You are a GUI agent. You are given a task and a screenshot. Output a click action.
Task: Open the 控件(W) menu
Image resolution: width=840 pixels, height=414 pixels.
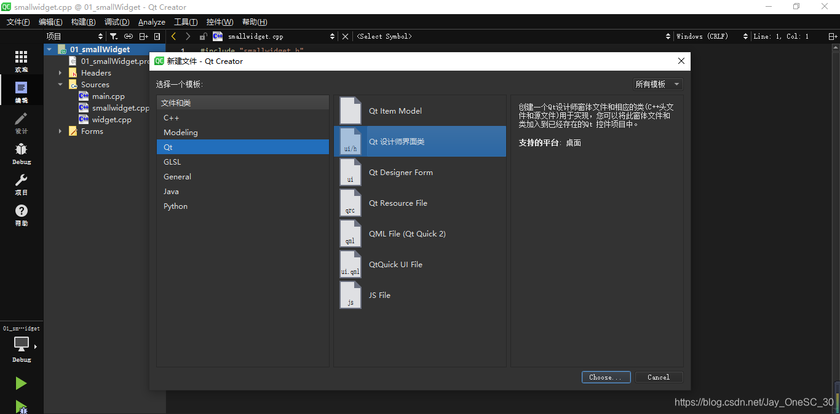tap(220, 21)
